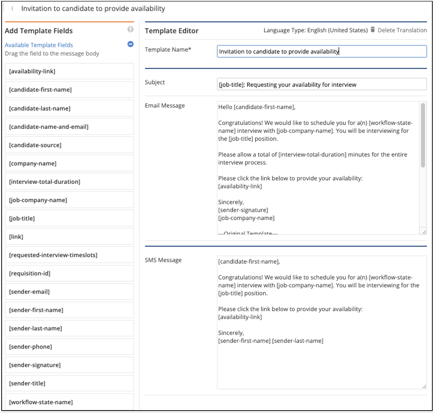Click the SMS Message resize handle
Screen dimensions: 434x413
(424, 386)
